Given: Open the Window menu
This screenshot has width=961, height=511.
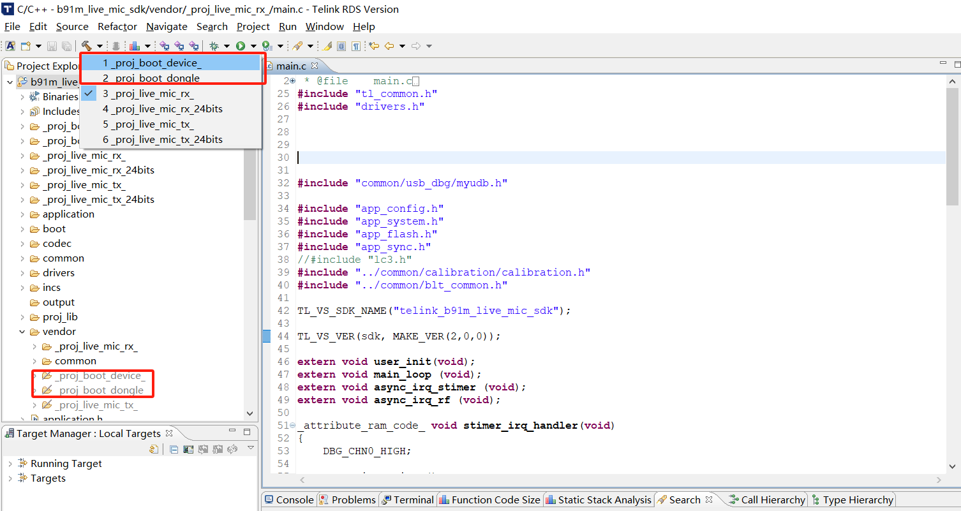Looking at the screenshot, I should coord(324,26).
